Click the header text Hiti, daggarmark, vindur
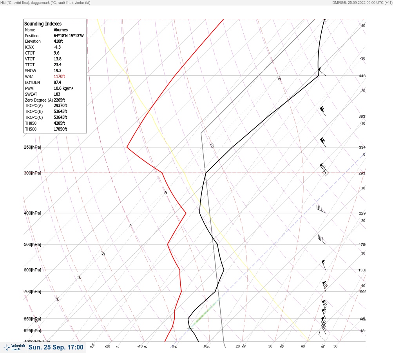Screen dimensions: 393x353 pos(45,3)
